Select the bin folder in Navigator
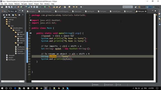This screenshot has width=161, height=90. click(x=8, y=22)
